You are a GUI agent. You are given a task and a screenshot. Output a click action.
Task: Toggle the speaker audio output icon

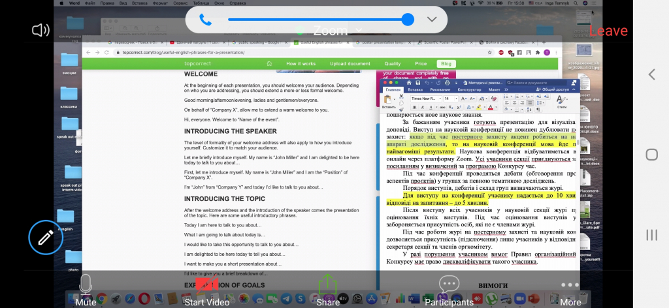click(x=41, y=30)
